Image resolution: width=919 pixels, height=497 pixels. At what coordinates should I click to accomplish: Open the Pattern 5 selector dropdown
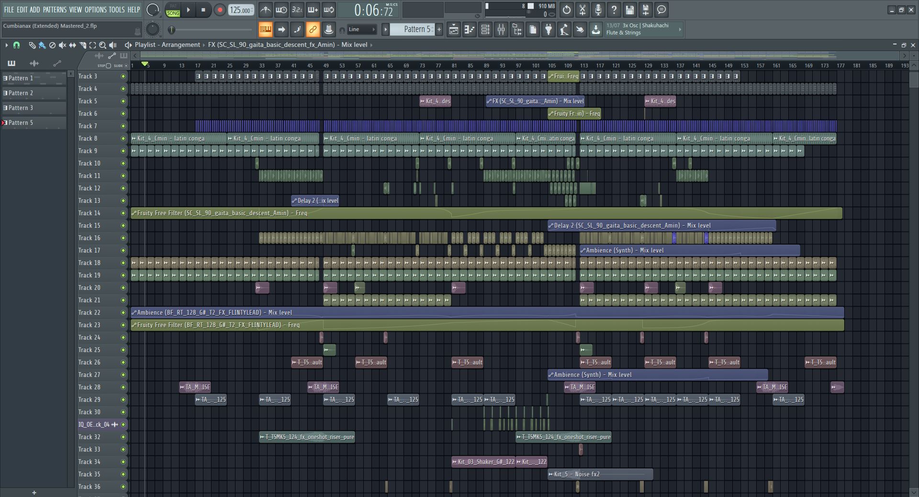(415, 30)
